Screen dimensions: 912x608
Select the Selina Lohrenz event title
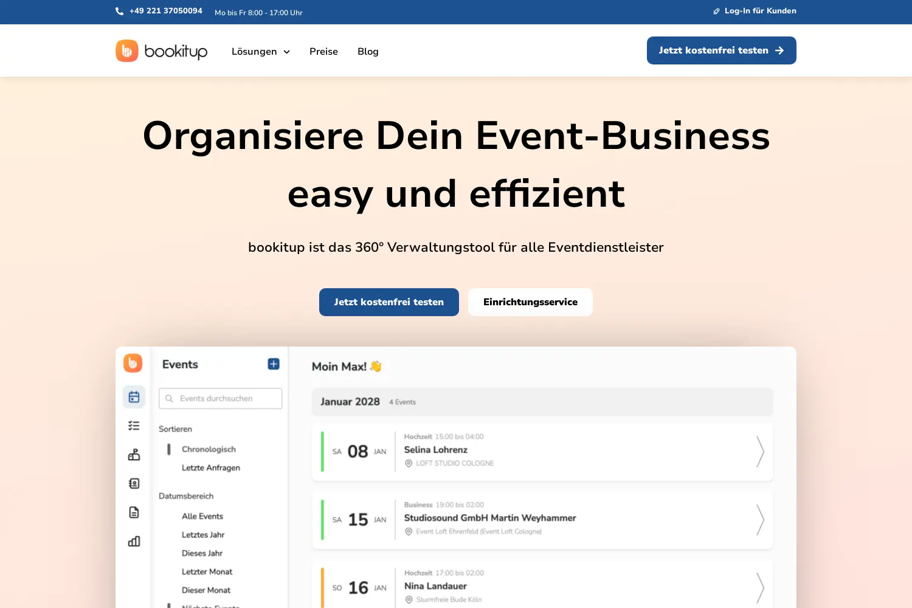coord(436,450)
